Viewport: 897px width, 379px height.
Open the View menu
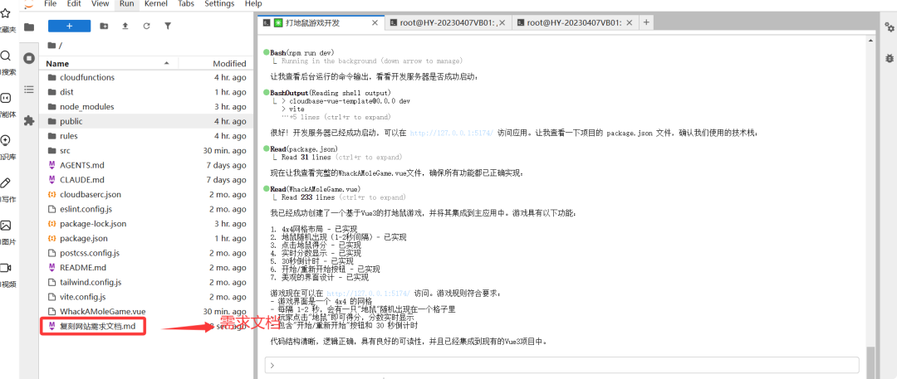[100, 3]
